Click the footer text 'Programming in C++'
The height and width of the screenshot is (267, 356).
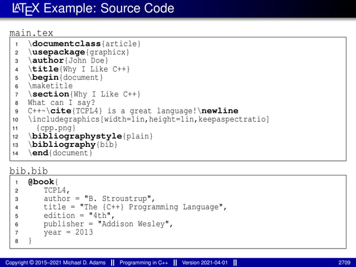[144, 263]
